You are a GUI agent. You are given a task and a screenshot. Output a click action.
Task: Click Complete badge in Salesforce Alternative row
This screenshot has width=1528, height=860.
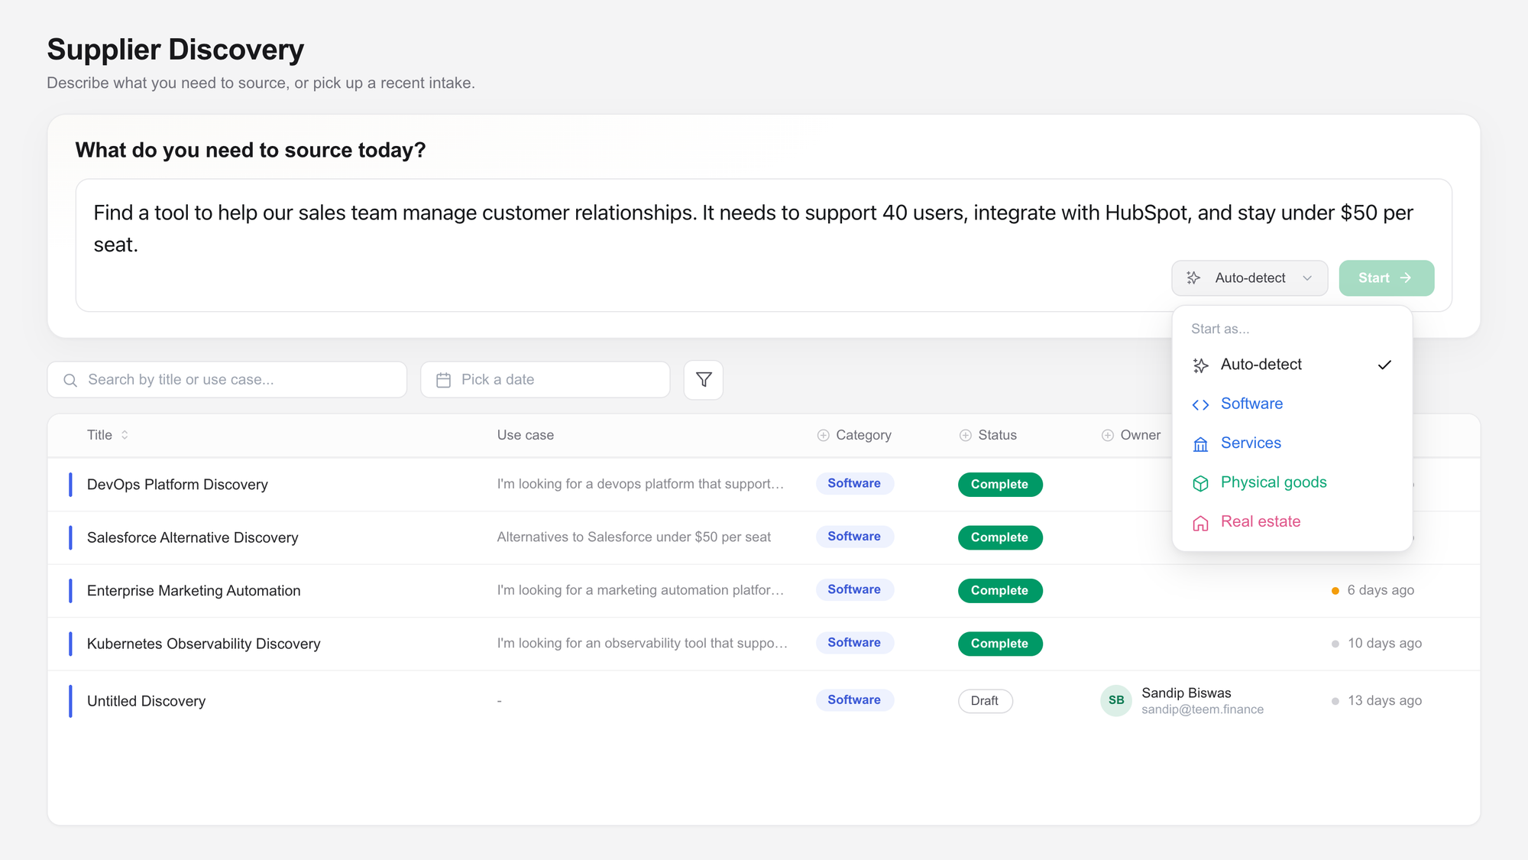click(x=1000, y=537)
